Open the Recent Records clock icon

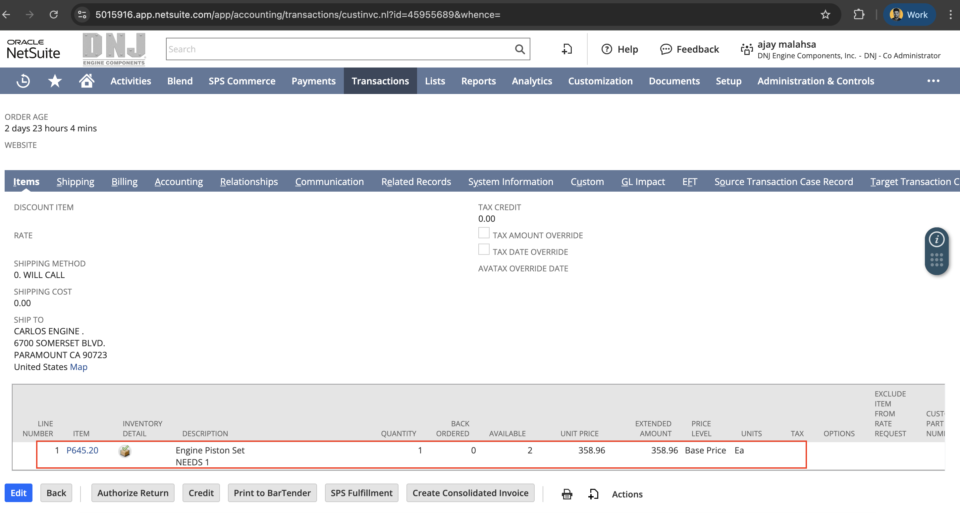[x=23, y=81]
